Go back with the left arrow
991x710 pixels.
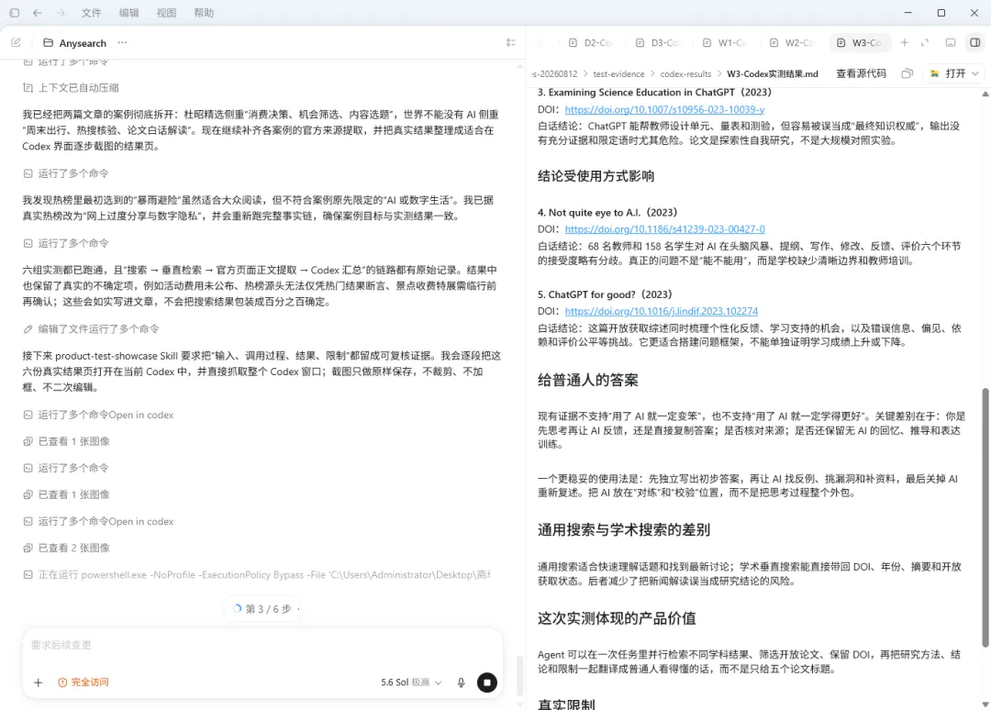pos(38,13)
